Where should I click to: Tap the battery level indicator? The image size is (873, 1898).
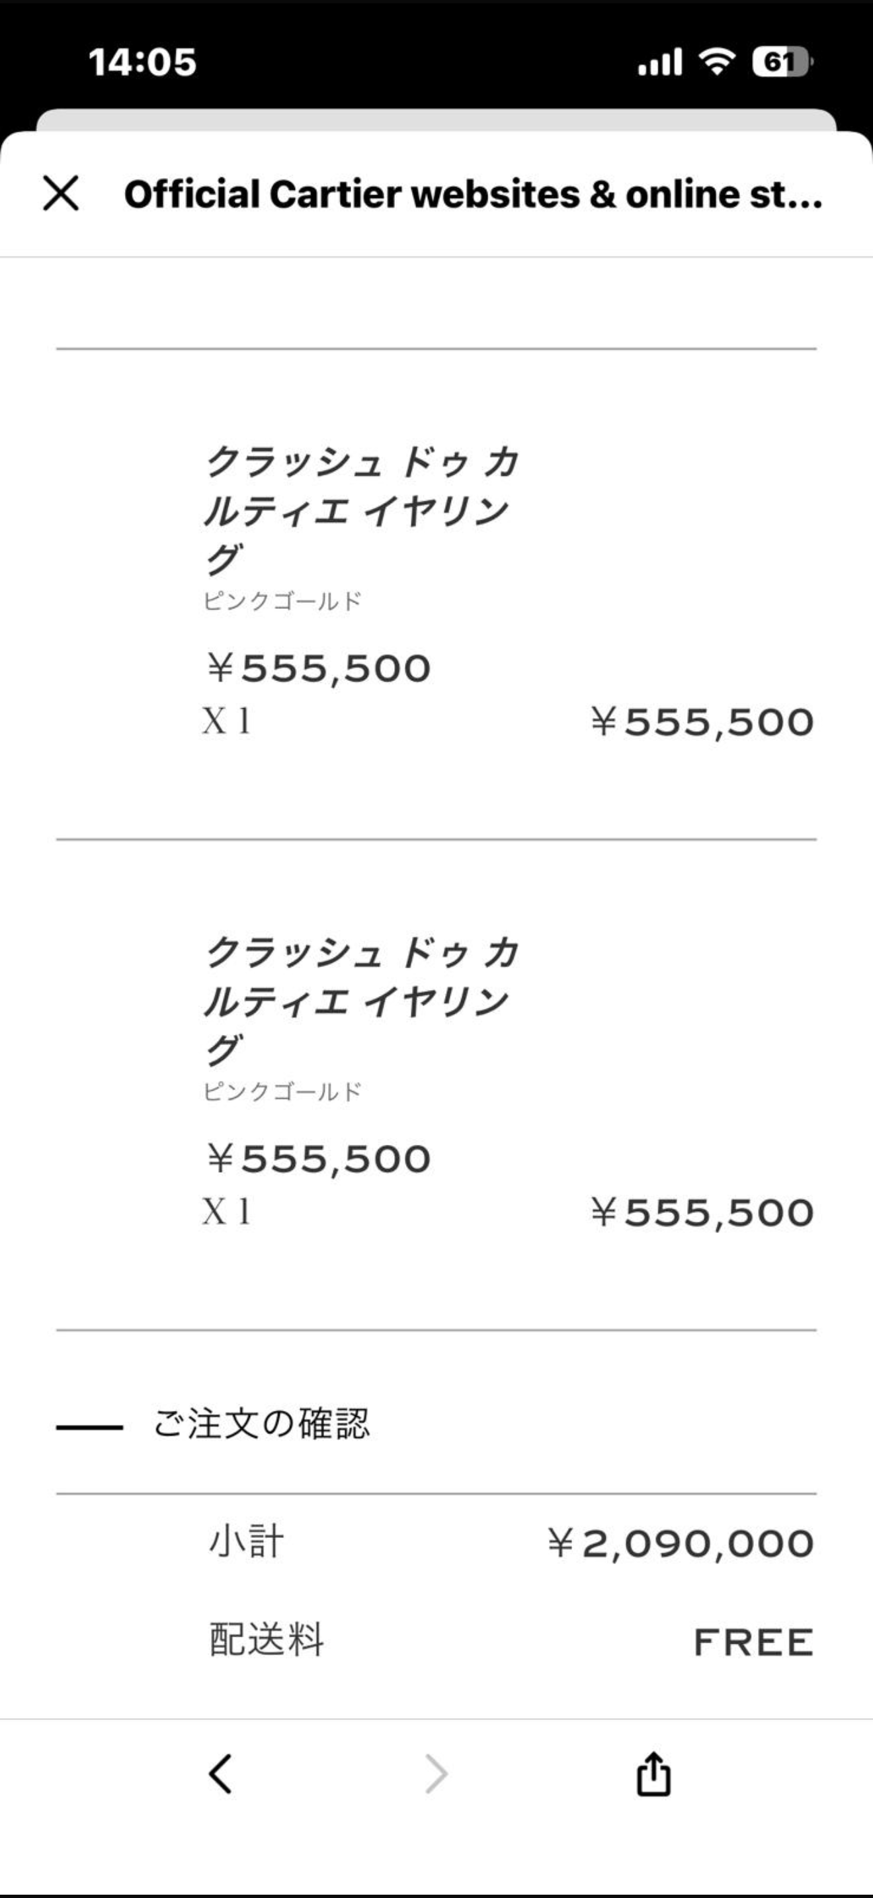click(x=781, y=61)
